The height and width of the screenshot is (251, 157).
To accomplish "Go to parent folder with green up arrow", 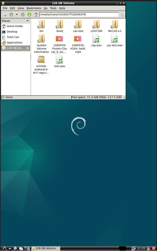I will click(29, 15).
